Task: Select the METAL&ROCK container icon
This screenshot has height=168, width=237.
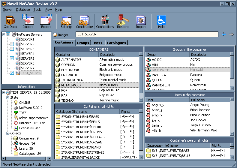Action: [x=58, y=85]
